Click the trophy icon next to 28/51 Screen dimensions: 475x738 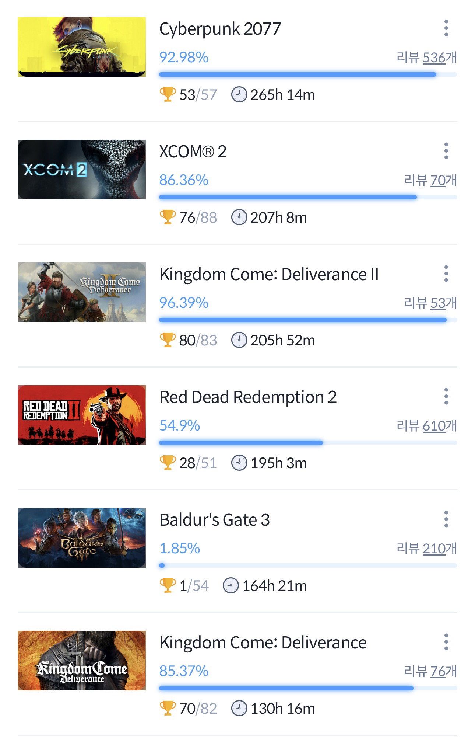pyautogui.click(x=167, y=463)
